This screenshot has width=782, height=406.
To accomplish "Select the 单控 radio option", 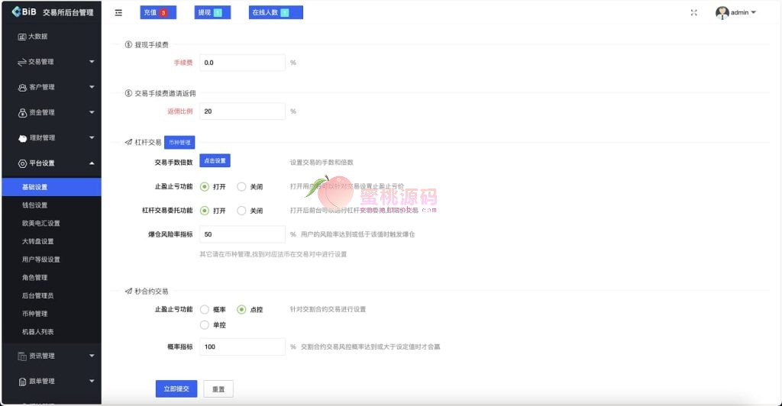I will tap(205, 325).
